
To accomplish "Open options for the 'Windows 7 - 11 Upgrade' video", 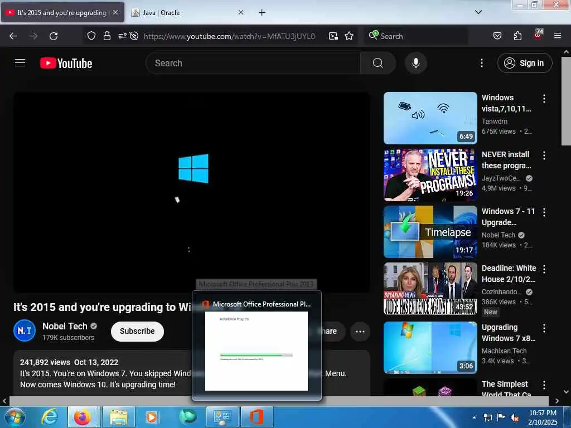I will point(544,212).
